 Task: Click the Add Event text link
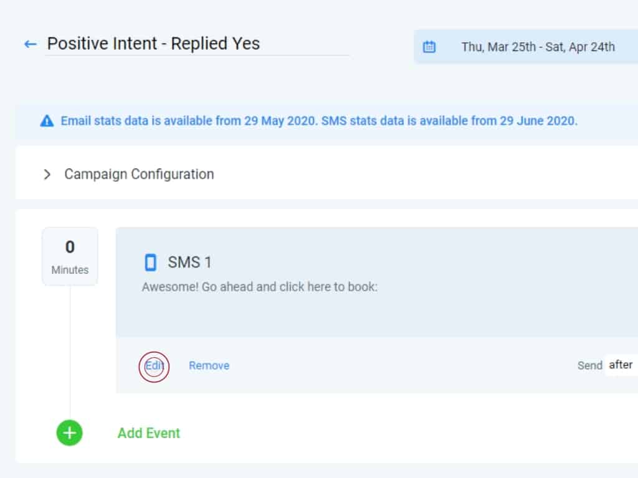(x=149, y=433)
